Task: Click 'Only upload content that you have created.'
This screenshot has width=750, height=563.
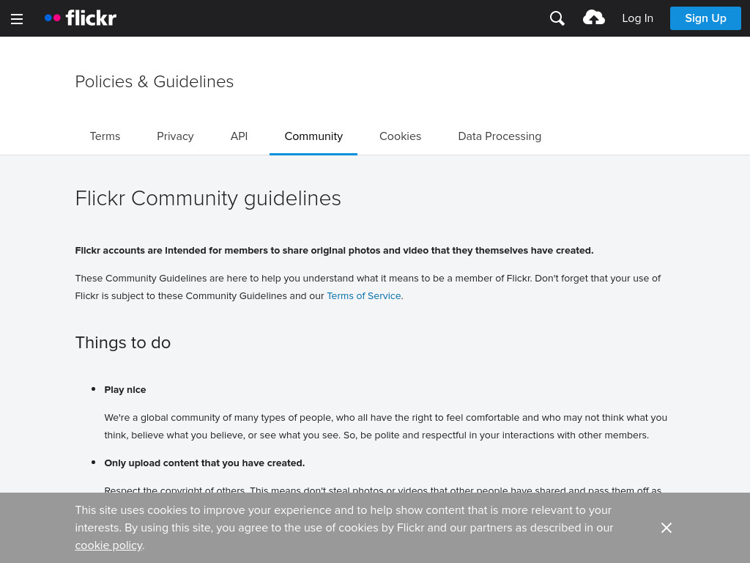Action: [x=204, y=463]
